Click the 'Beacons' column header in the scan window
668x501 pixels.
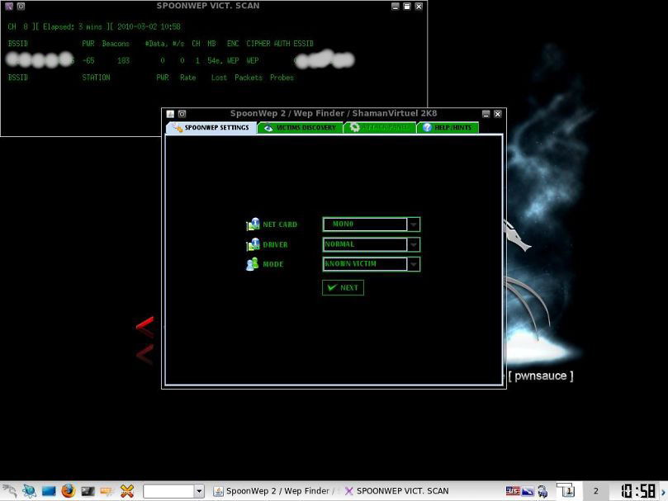(116, 44)
